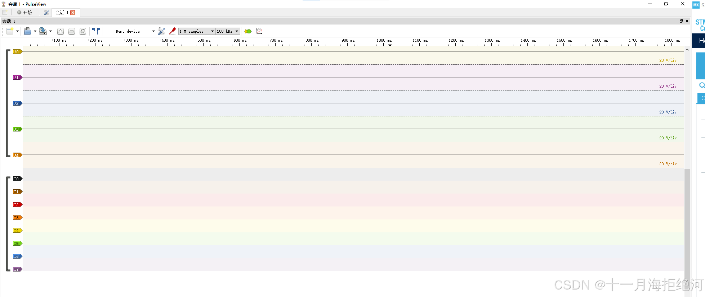Select digital channel D4 label
Image resolution: width=705 pixels, height=297 pixels.
click(x=18, y=231)
